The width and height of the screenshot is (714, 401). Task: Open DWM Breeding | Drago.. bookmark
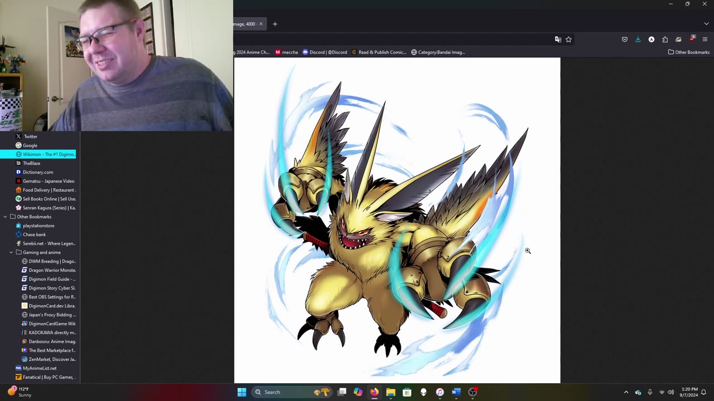(x=49, y=261)
